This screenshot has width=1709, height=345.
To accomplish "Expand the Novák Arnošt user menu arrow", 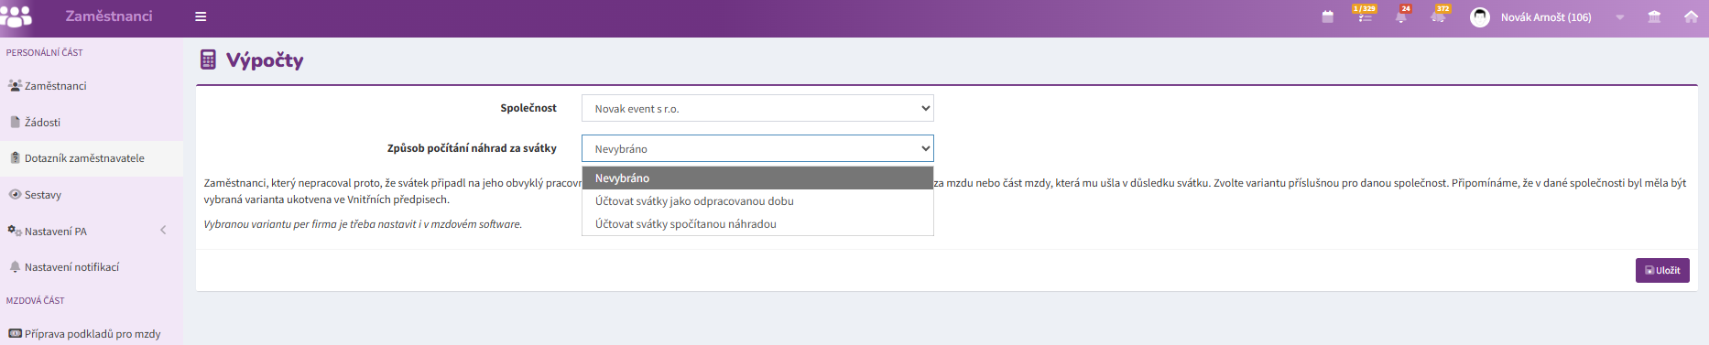I will [1619, 17].
